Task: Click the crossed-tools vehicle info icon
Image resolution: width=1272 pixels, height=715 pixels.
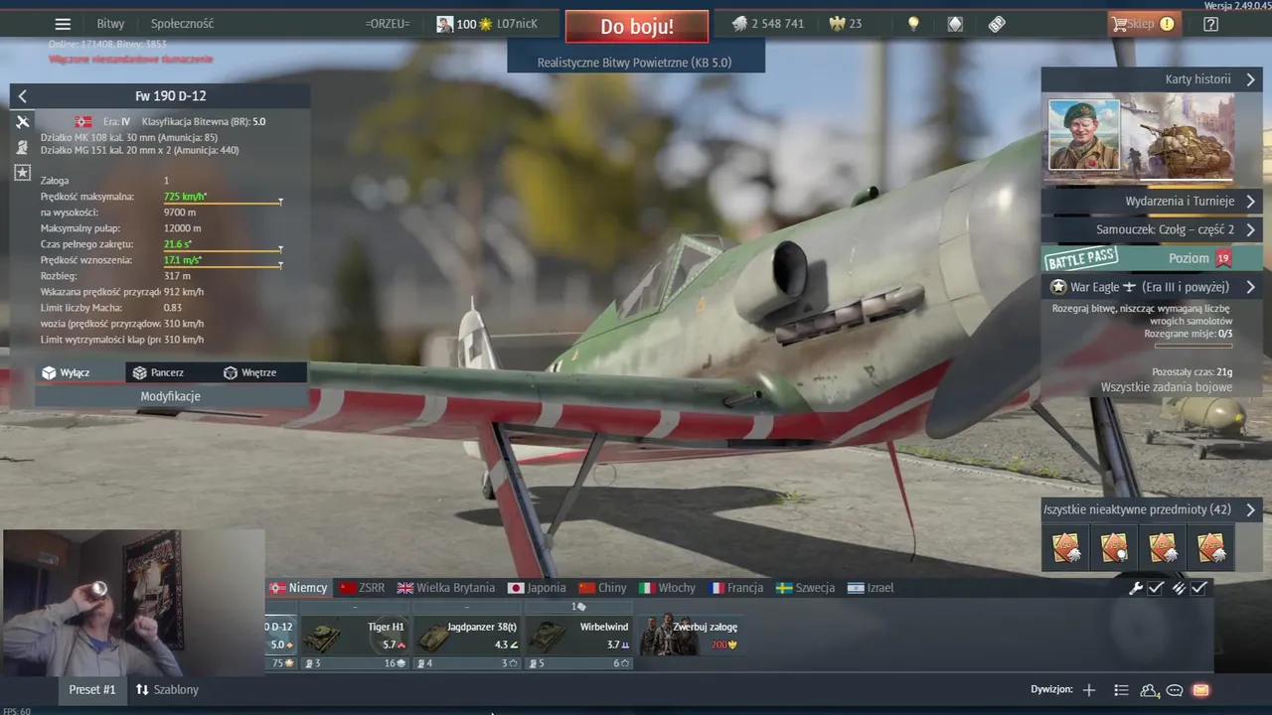Action: tap(23, 122)
